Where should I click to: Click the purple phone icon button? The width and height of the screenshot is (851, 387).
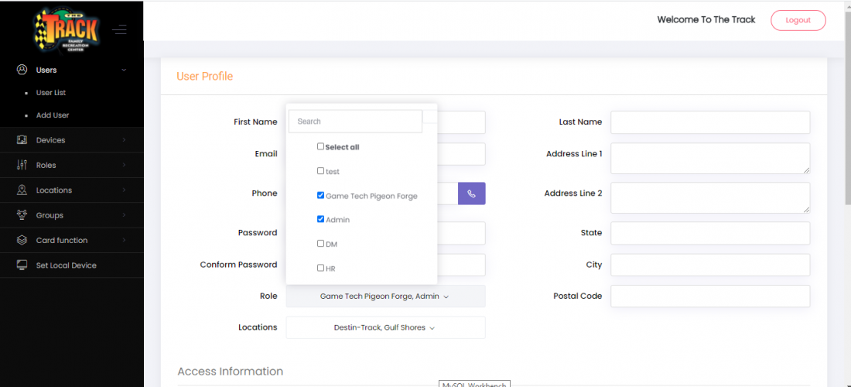472,193
